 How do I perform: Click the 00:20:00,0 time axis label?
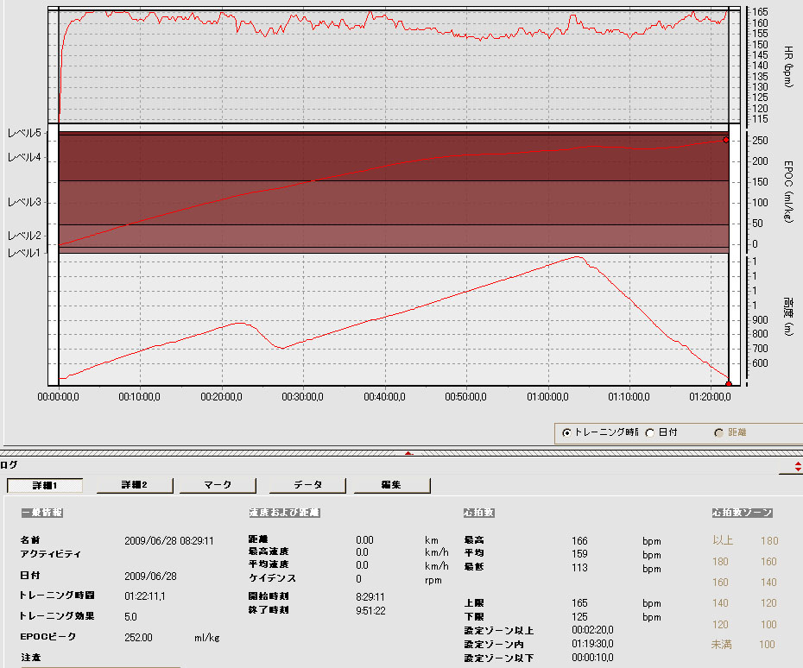click(221, 397)
